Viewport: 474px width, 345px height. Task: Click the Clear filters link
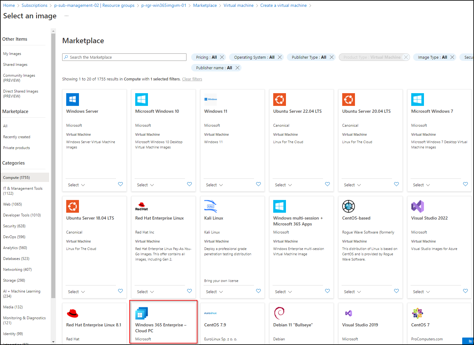click(x=192, y=79)
